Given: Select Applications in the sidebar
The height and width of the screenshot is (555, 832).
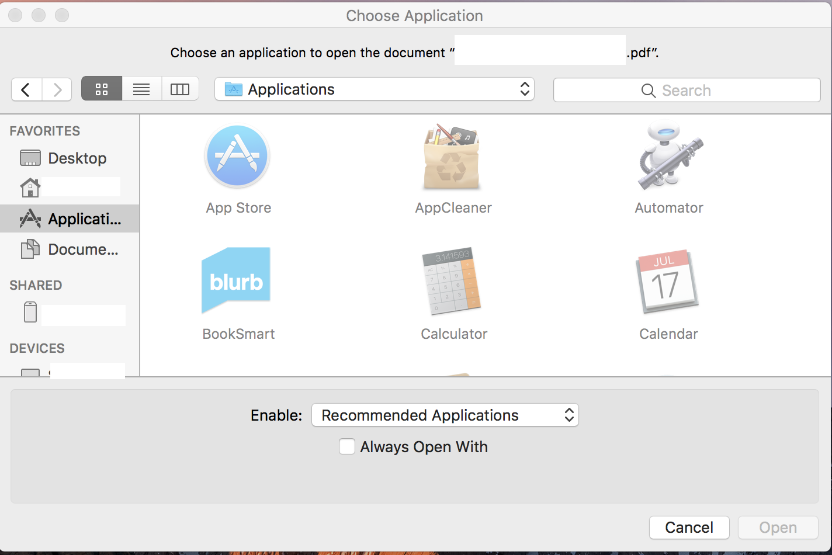Looking at the screenshot, I should (70, 218).
